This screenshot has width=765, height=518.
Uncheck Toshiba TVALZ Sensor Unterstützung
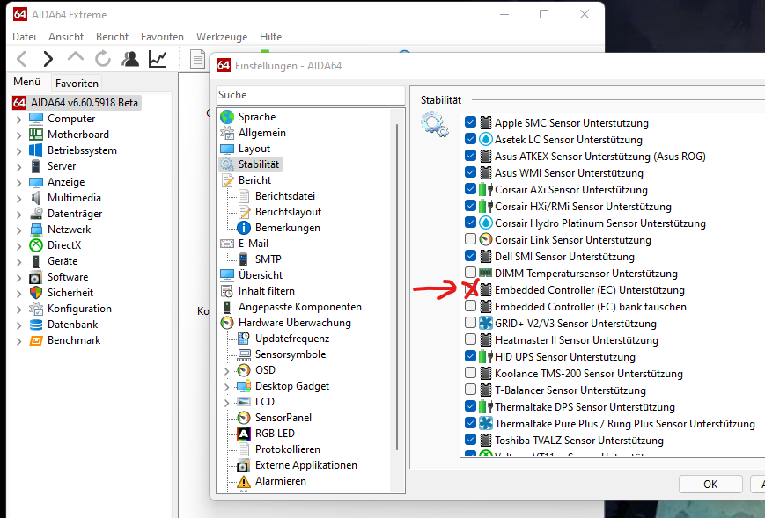click(470, 440)
